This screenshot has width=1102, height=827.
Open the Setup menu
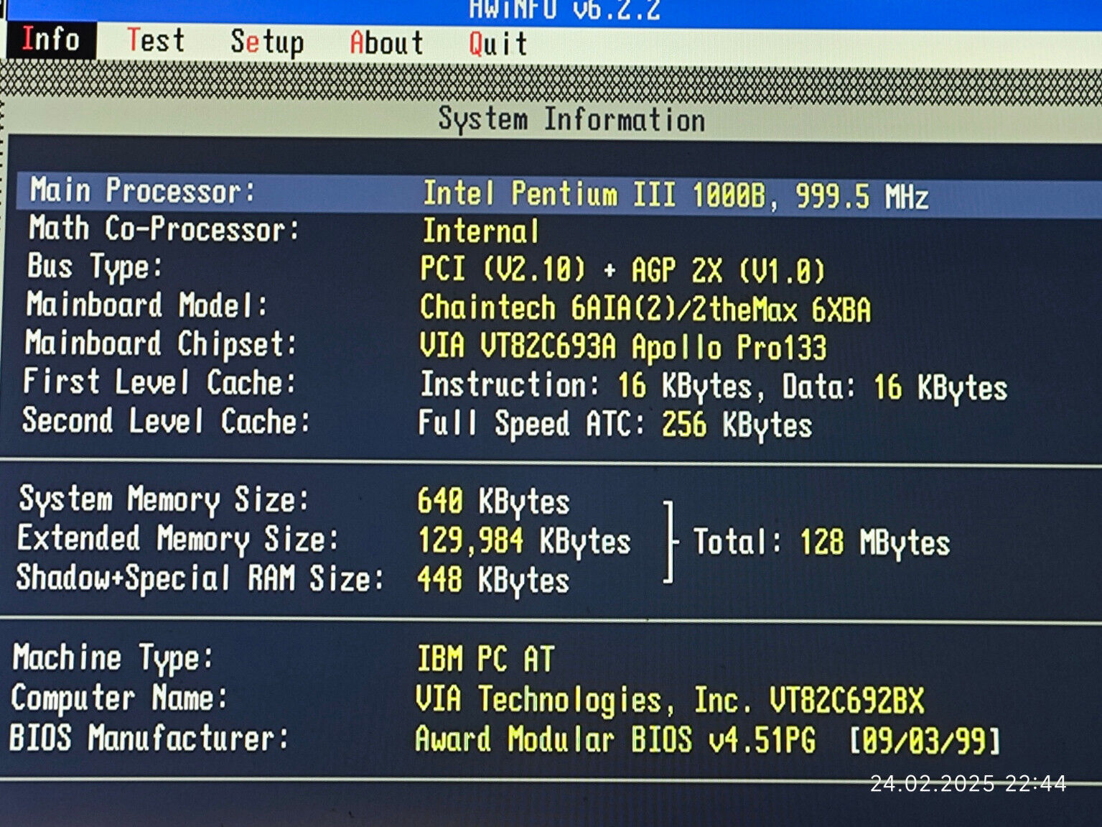(267, 42)
